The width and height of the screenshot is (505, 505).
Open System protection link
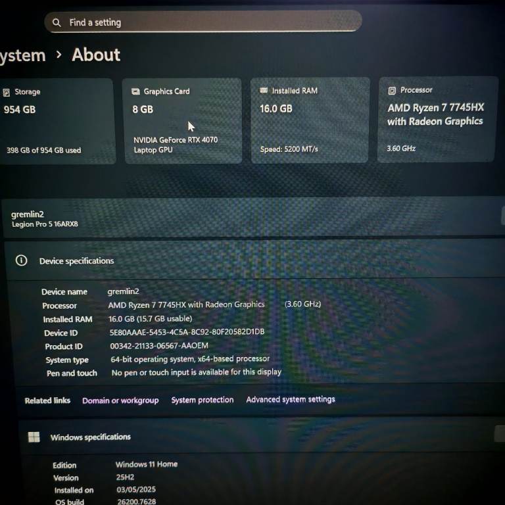point(203,400)
